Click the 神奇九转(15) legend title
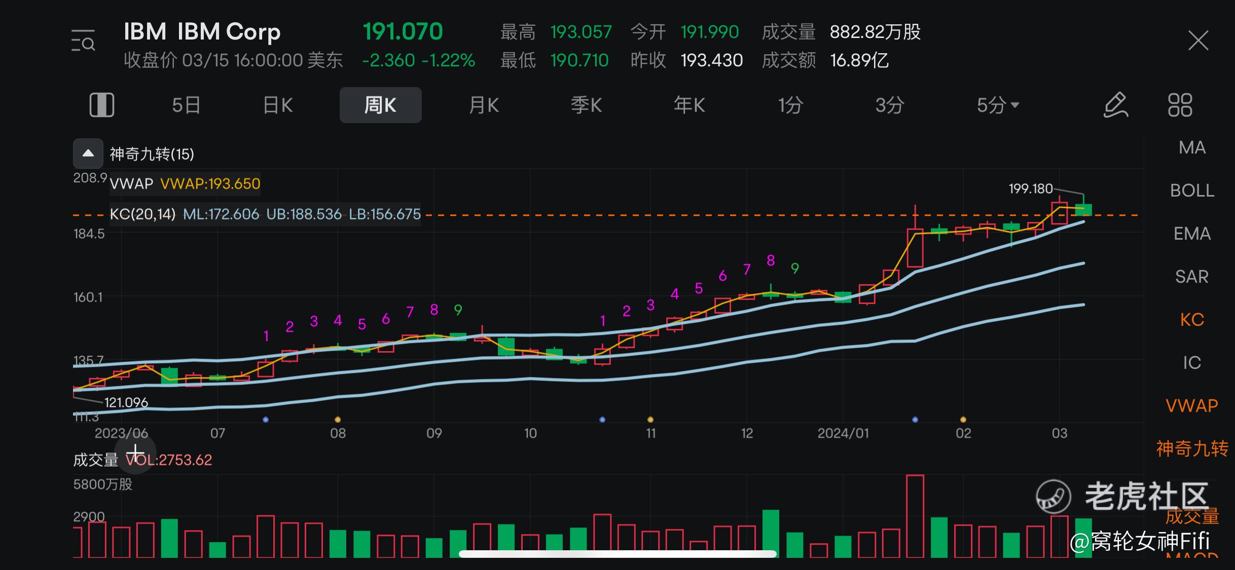1235x570 pixels. point(152,154)
